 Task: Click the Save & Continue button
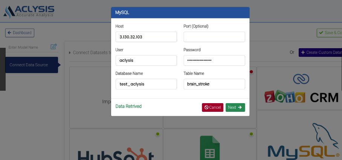(x=330, y=33)
